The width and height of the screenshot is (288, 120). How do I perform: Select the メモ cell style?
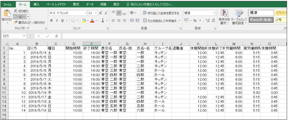[281, 20]
